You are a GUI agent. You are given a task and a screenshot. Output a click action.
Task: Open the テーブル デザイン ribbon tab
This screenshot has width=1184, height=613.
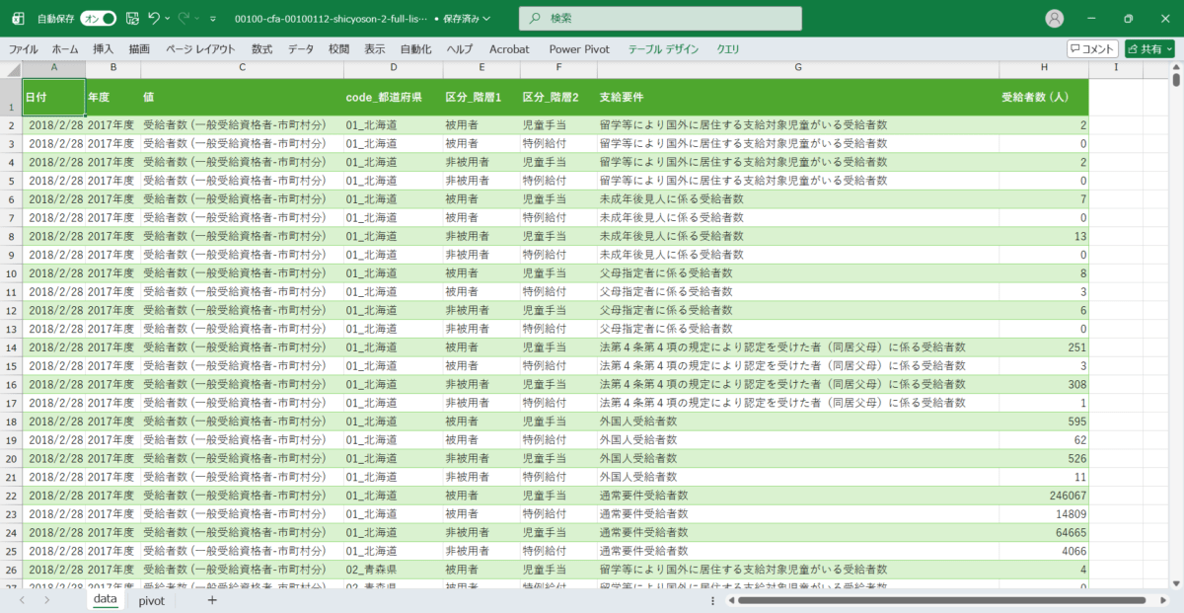click(x=663, y=49)
